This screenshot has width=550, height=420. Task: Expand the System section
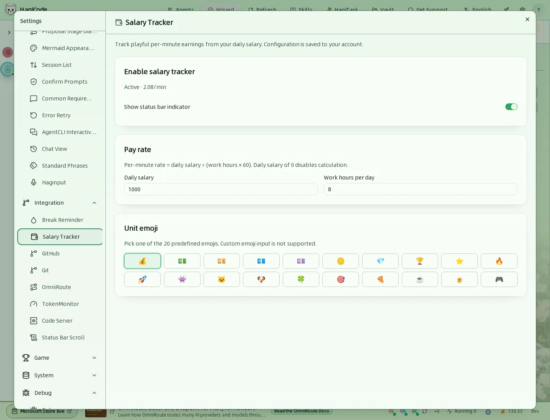click(60, 375)
